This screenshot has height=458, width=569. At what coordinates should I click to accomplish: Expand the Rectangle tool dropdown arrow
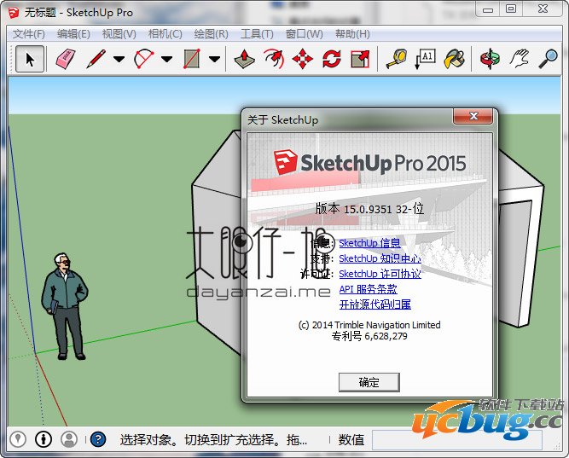214,59
